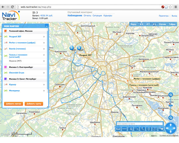Click the browser back arrow

[3, 7]
